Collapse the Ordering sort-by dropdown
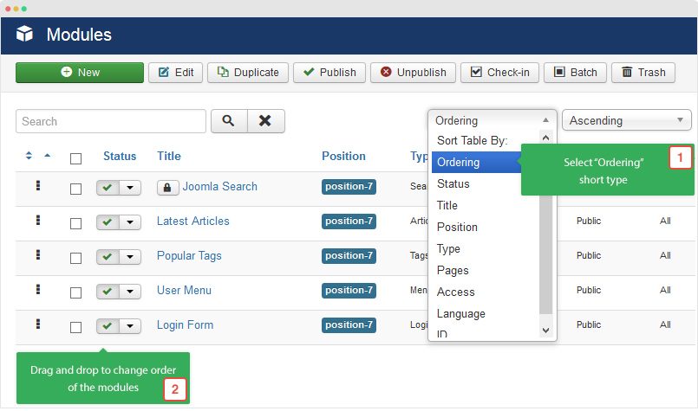The image size is (698, 411). click(492, 121)
